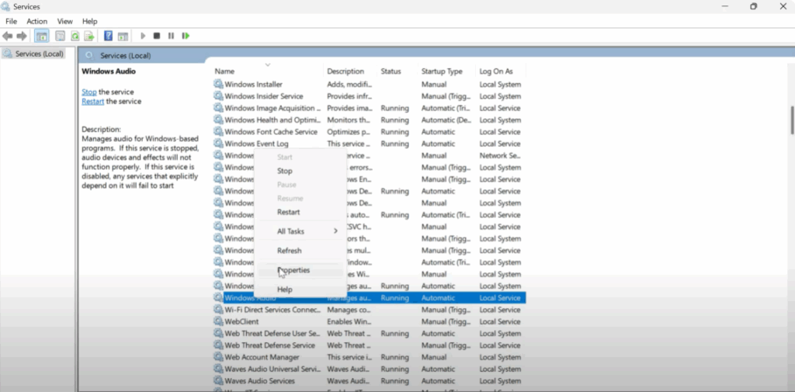Select the Windows Insider Service row
This screenshot has width=795, height=392.
[369, 95]
